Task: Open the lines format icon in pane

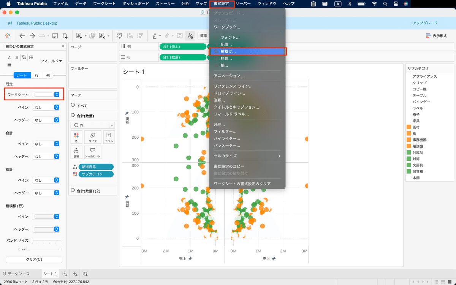Action: click(9, 65)
